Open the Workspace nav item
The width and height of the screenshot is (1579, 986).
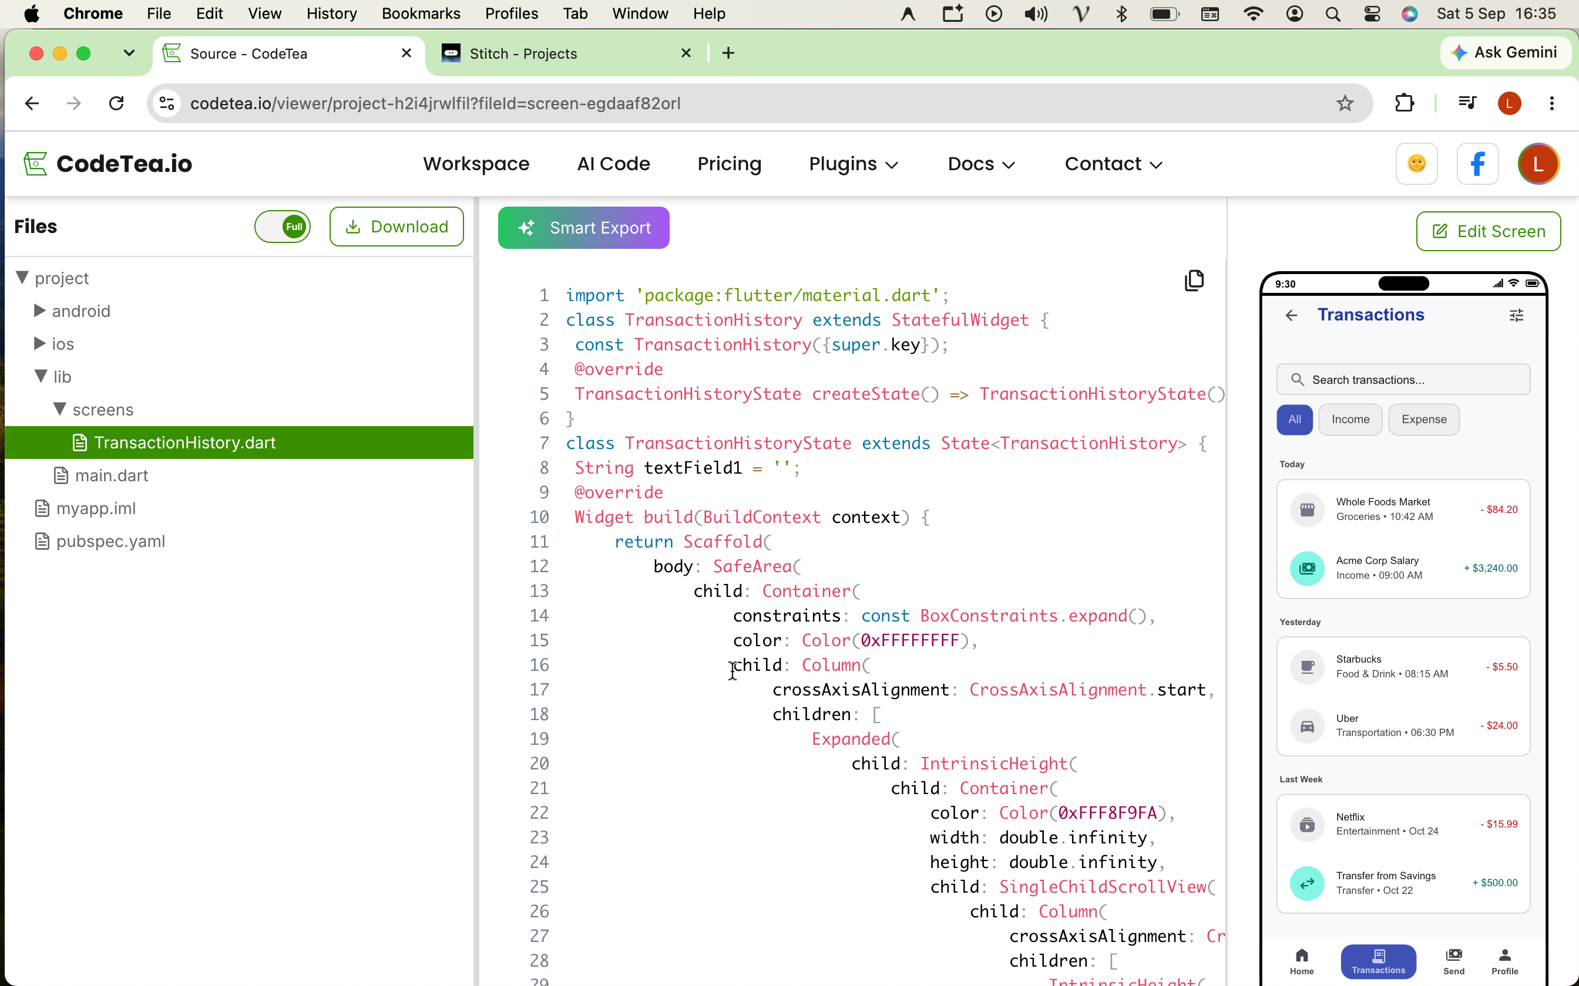click(476, 164)
